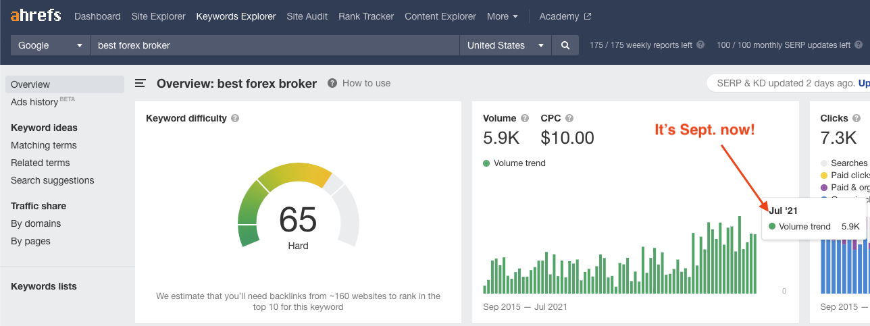Select Overview in sidebar

(65, 84)
